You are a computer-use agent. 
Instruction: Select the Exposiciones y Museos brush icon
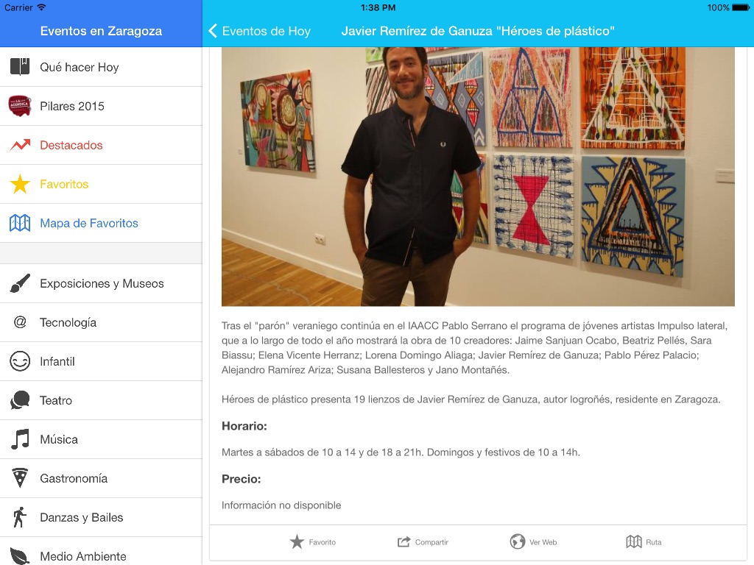pyautogui.click(x=20, y=283)
